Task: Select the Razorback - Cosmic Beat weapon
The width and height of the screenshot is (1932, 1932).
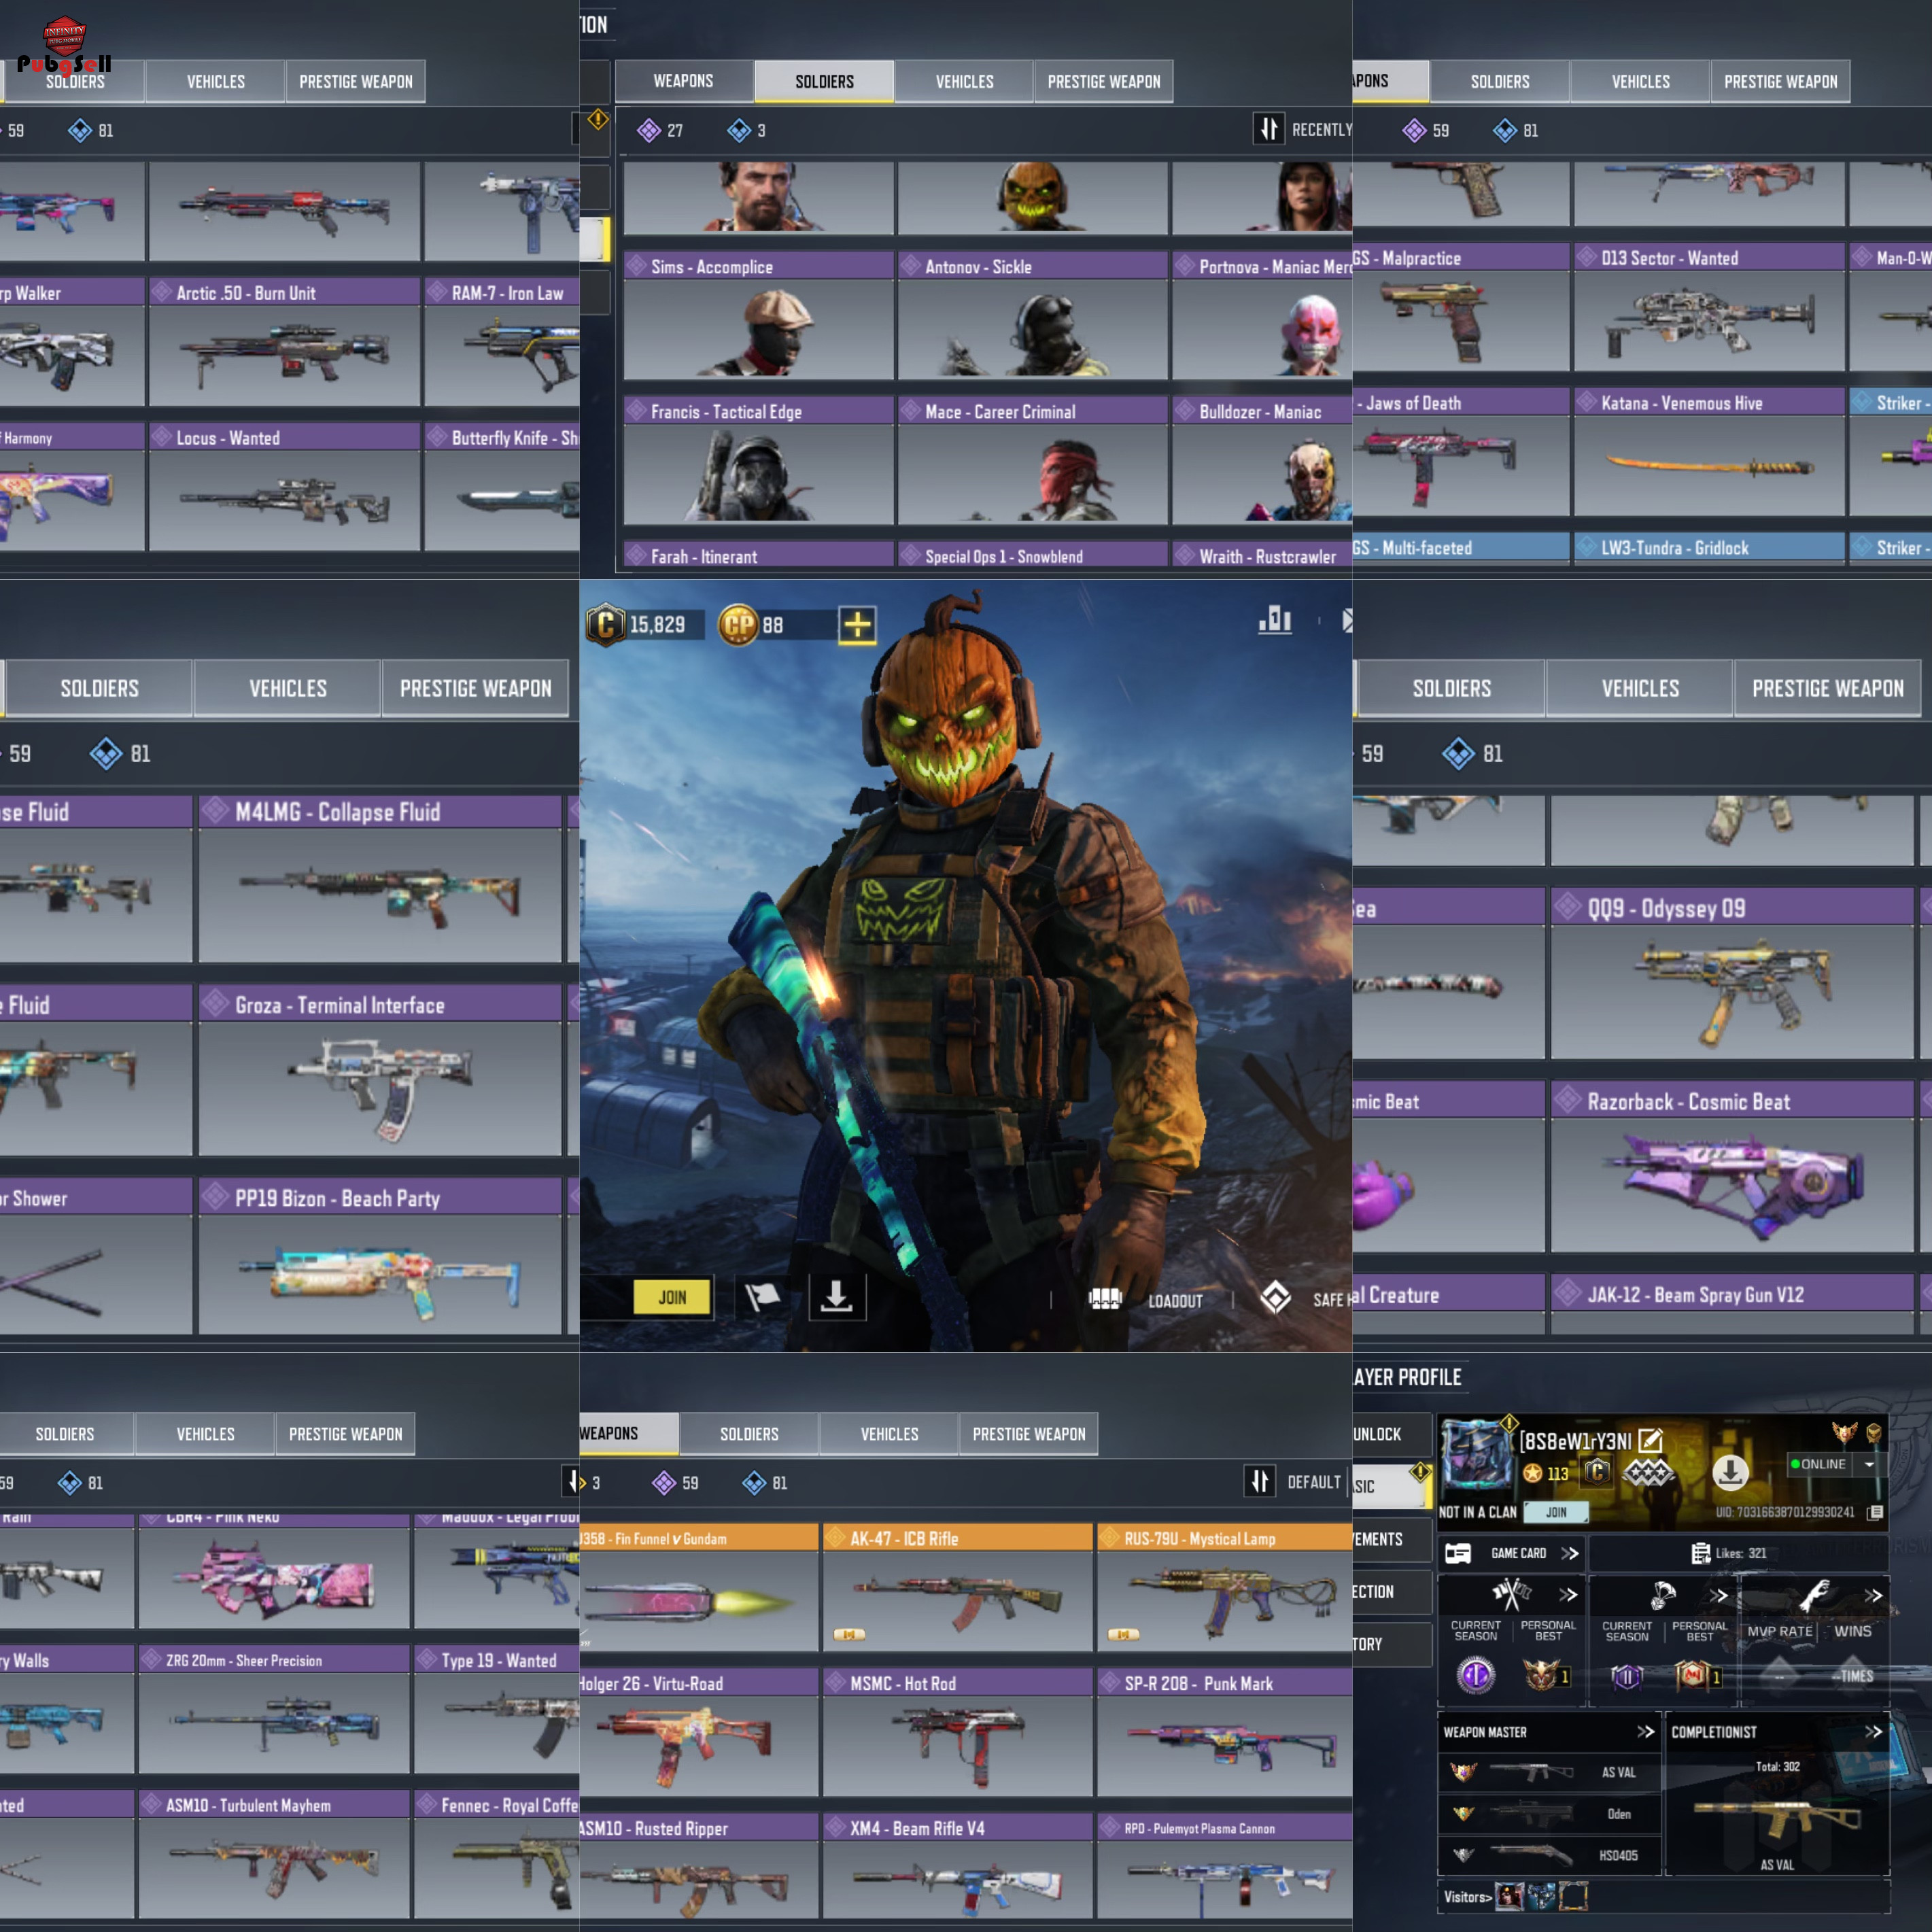Action: click(1730, 1170)
